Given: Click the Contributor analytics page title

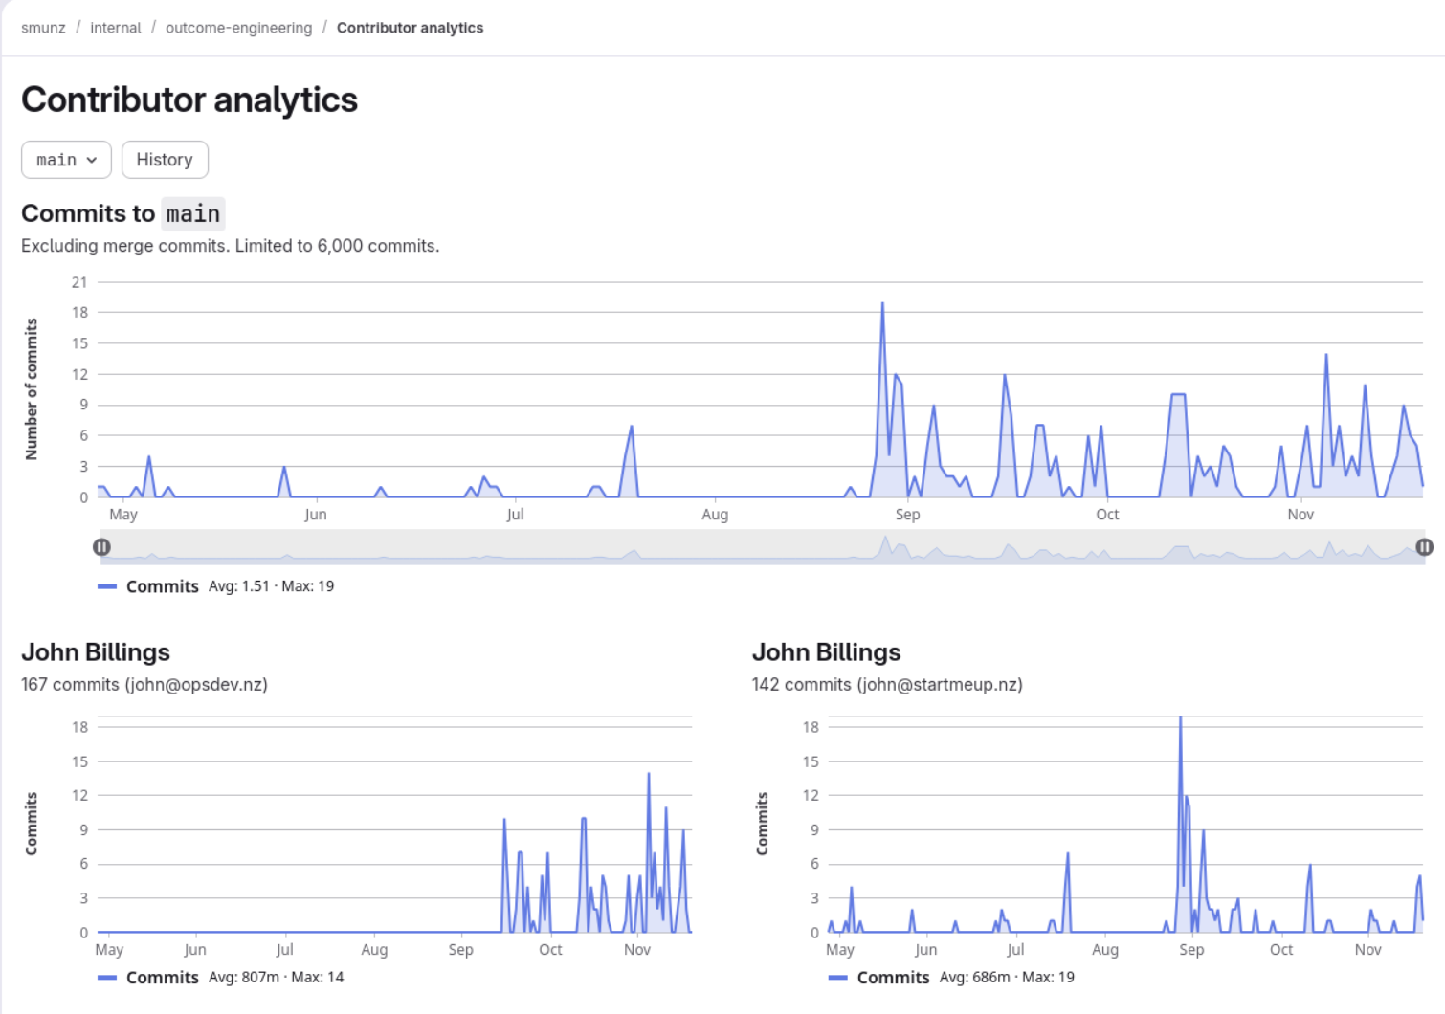Looking at the screenshot, I should click(x=189, y=99).
